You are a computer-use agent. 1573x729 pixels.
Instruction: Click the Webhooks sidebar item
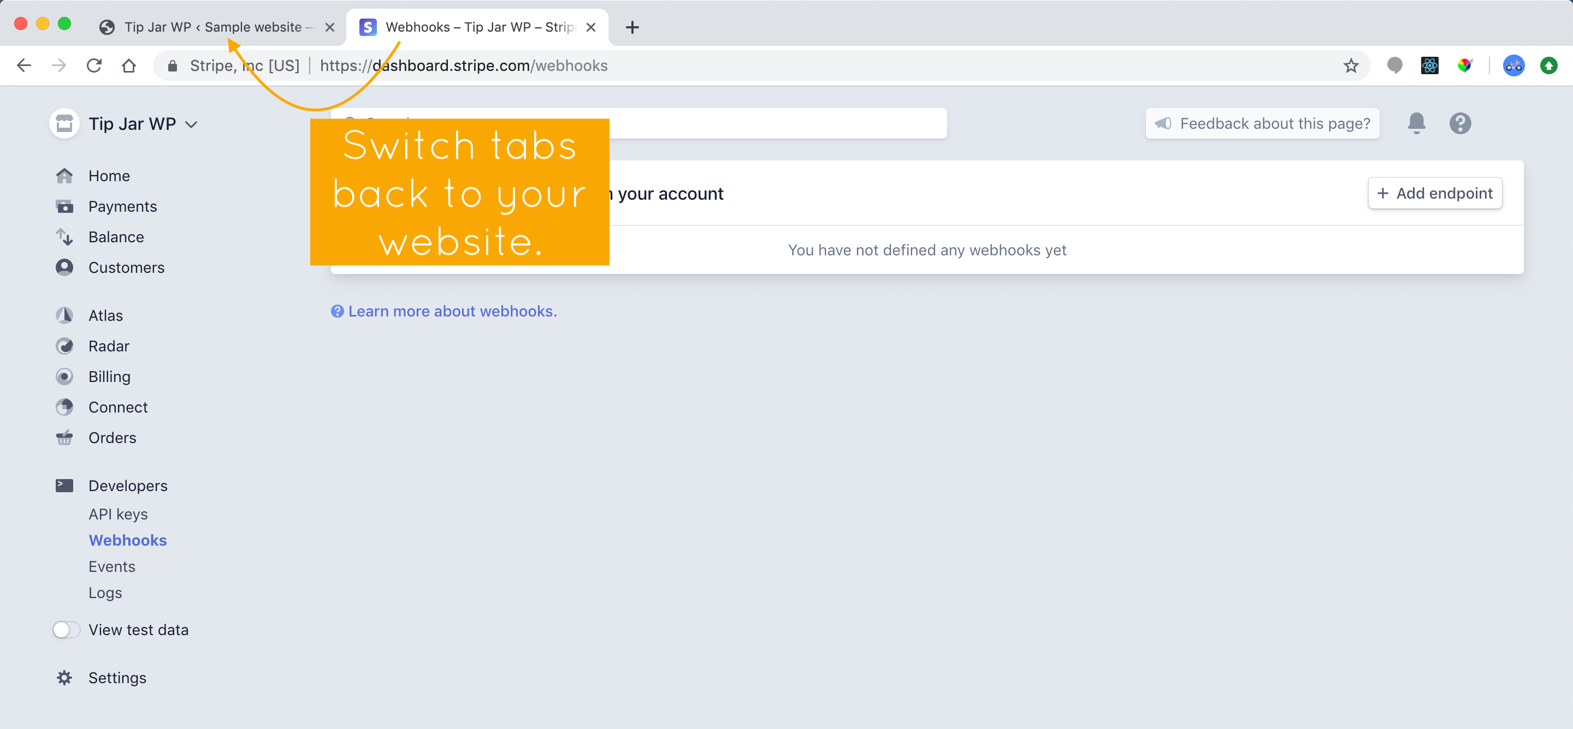pyautogui.click(x=127, y=540)
